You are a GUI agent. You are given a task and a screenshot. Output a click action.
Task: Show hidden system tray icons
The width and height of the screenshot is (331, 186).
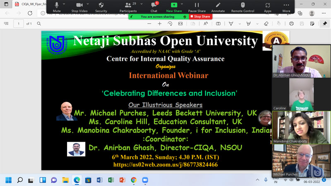(257, 180)
